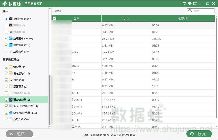This screenshot has height=140, width=218.
Task: Click the Safari compass icon for 浏览记录
Action: pyautogui.click(x=11, y=113)
